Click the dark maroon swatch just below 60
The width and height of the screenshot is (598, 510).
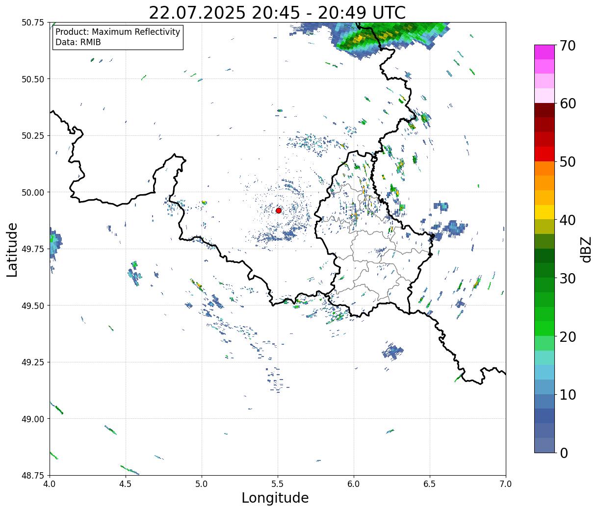point(545,110)
